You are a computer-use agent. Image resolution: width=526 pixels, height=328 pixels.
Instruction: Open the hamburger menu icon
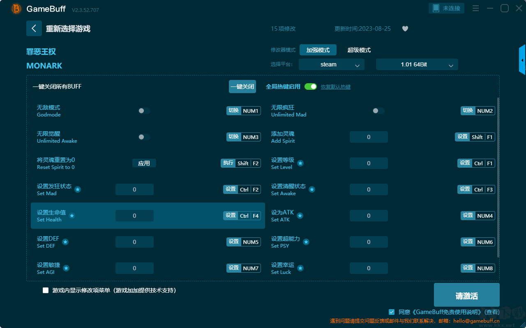pos(475,8)
